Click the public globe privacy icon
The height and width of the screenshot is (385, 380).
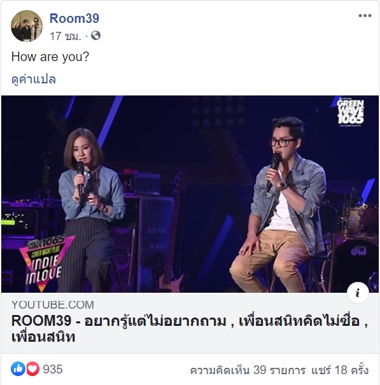(x=96, y=36)
